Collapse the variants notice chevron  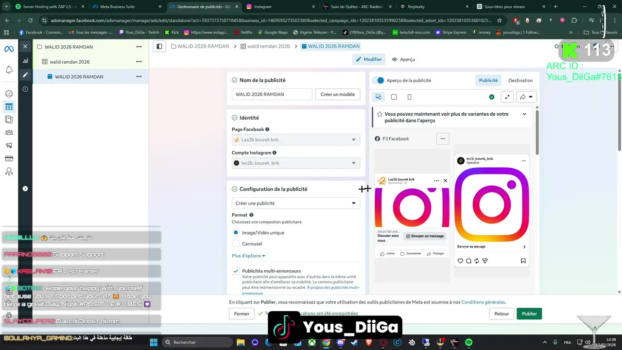(x=524, y=114)
